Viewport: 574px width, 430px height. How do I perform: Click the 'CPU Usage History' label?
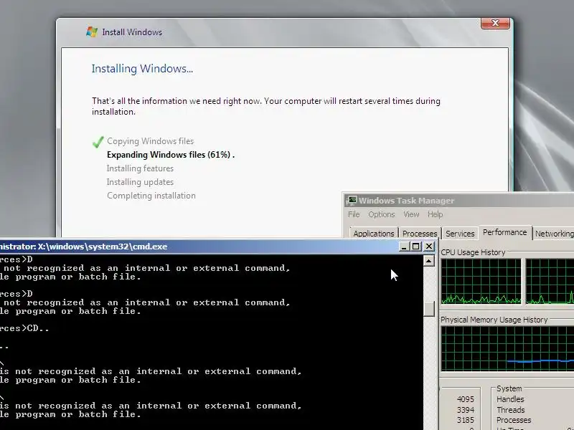473,252
